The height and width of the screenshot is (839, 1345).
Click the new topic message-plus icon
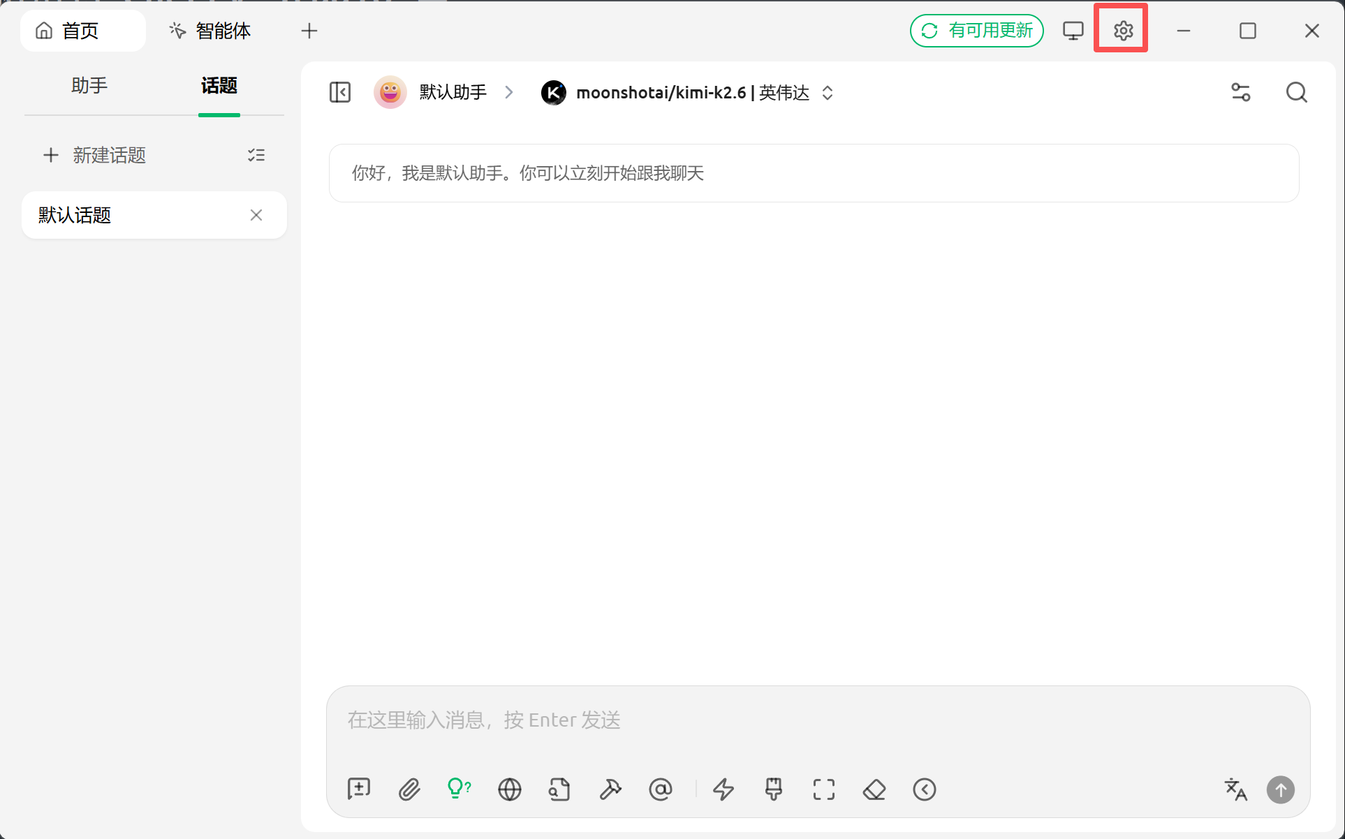tap(359, 789)
